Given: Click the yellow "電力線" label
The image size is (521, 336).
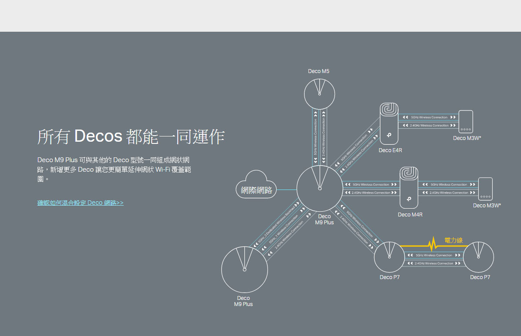Looking at the screenshot, I should 453,240.
